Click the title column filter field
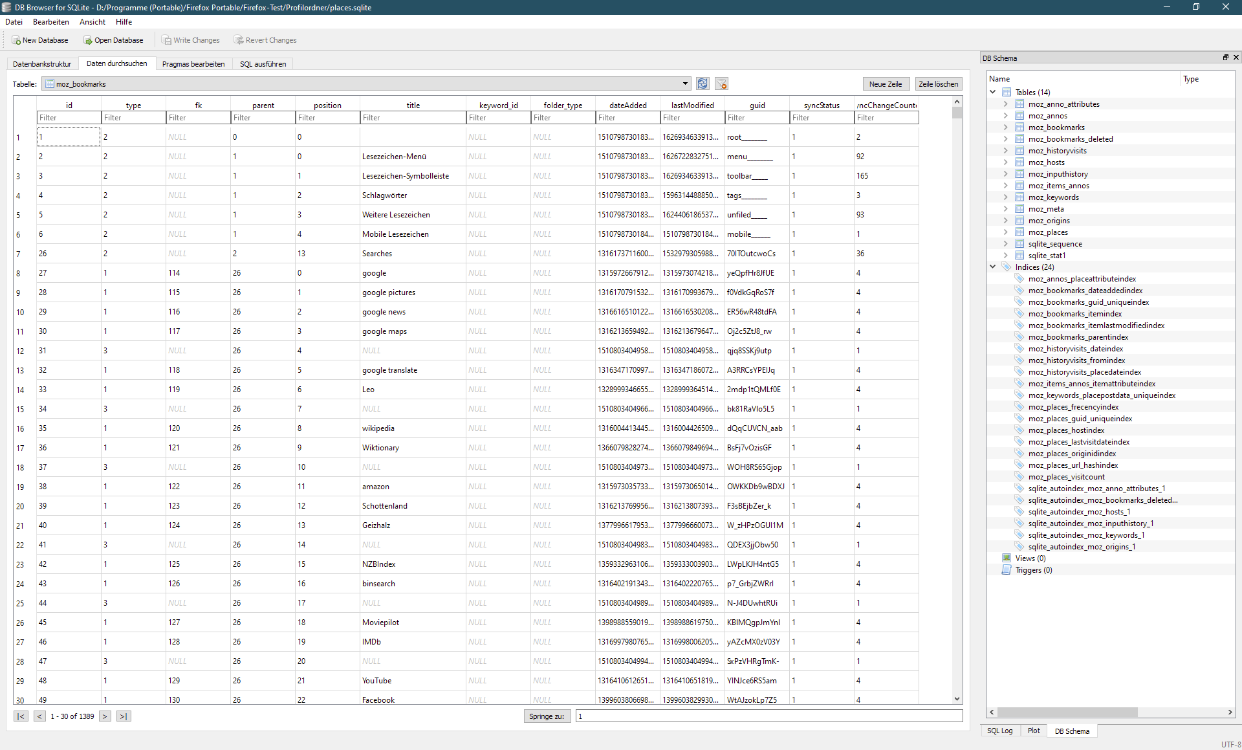1242x750 pixels. (413, 118)
